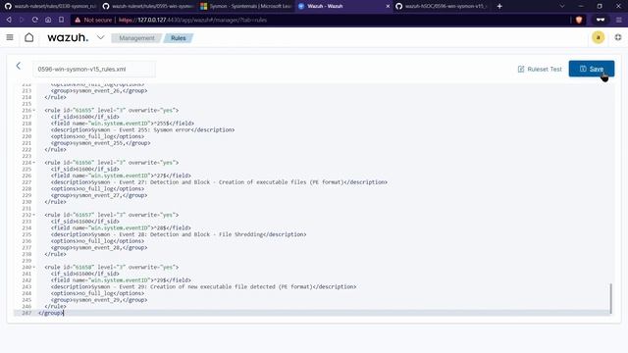Focus the address bar URL
This screenshot has height=353, width=628.
point(192,20)
